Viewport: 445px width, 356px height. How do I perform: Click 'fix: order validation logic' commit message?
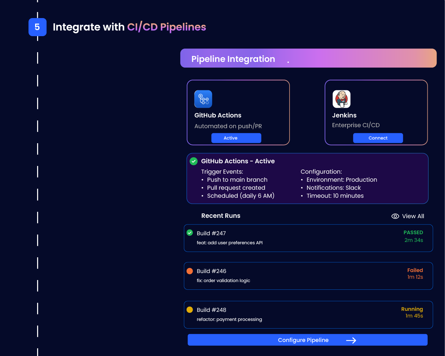(x=223, y=280)
